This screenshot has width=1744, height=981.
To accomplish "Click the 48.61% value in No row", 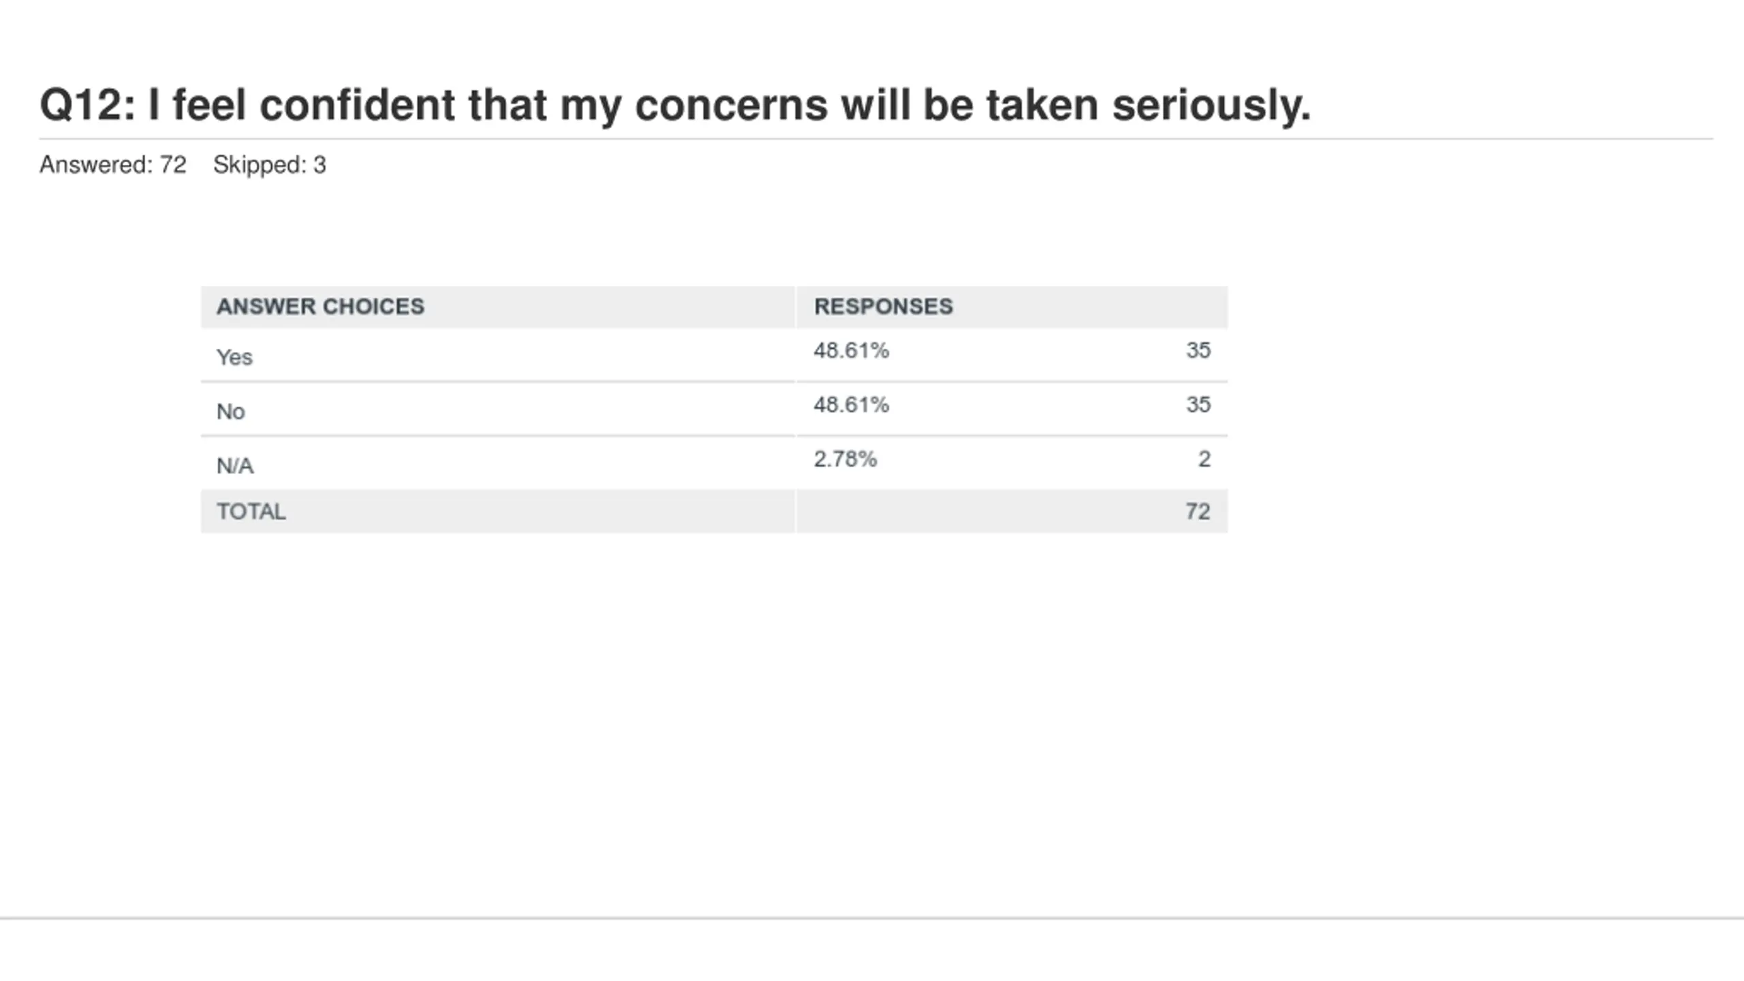I will click(852, 405).
